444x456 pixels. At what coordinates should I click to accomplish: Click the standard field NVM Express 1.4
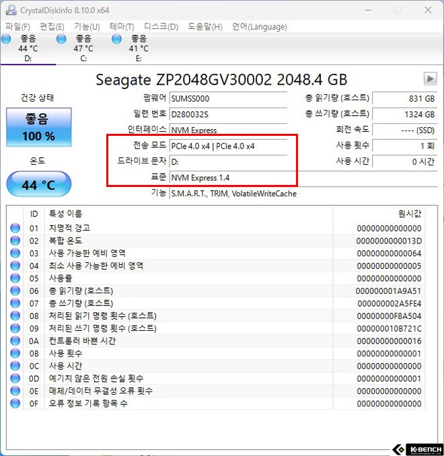303,178
